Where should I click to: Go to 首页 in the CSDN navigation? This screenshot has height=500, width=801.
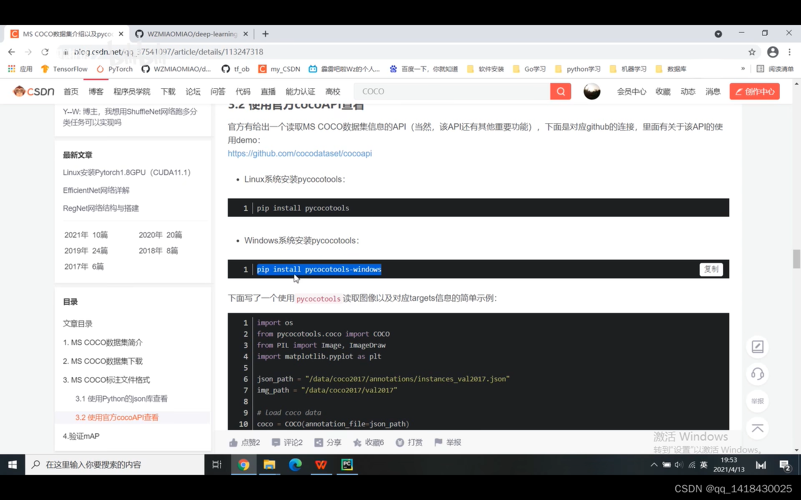[x=71, y=92]
